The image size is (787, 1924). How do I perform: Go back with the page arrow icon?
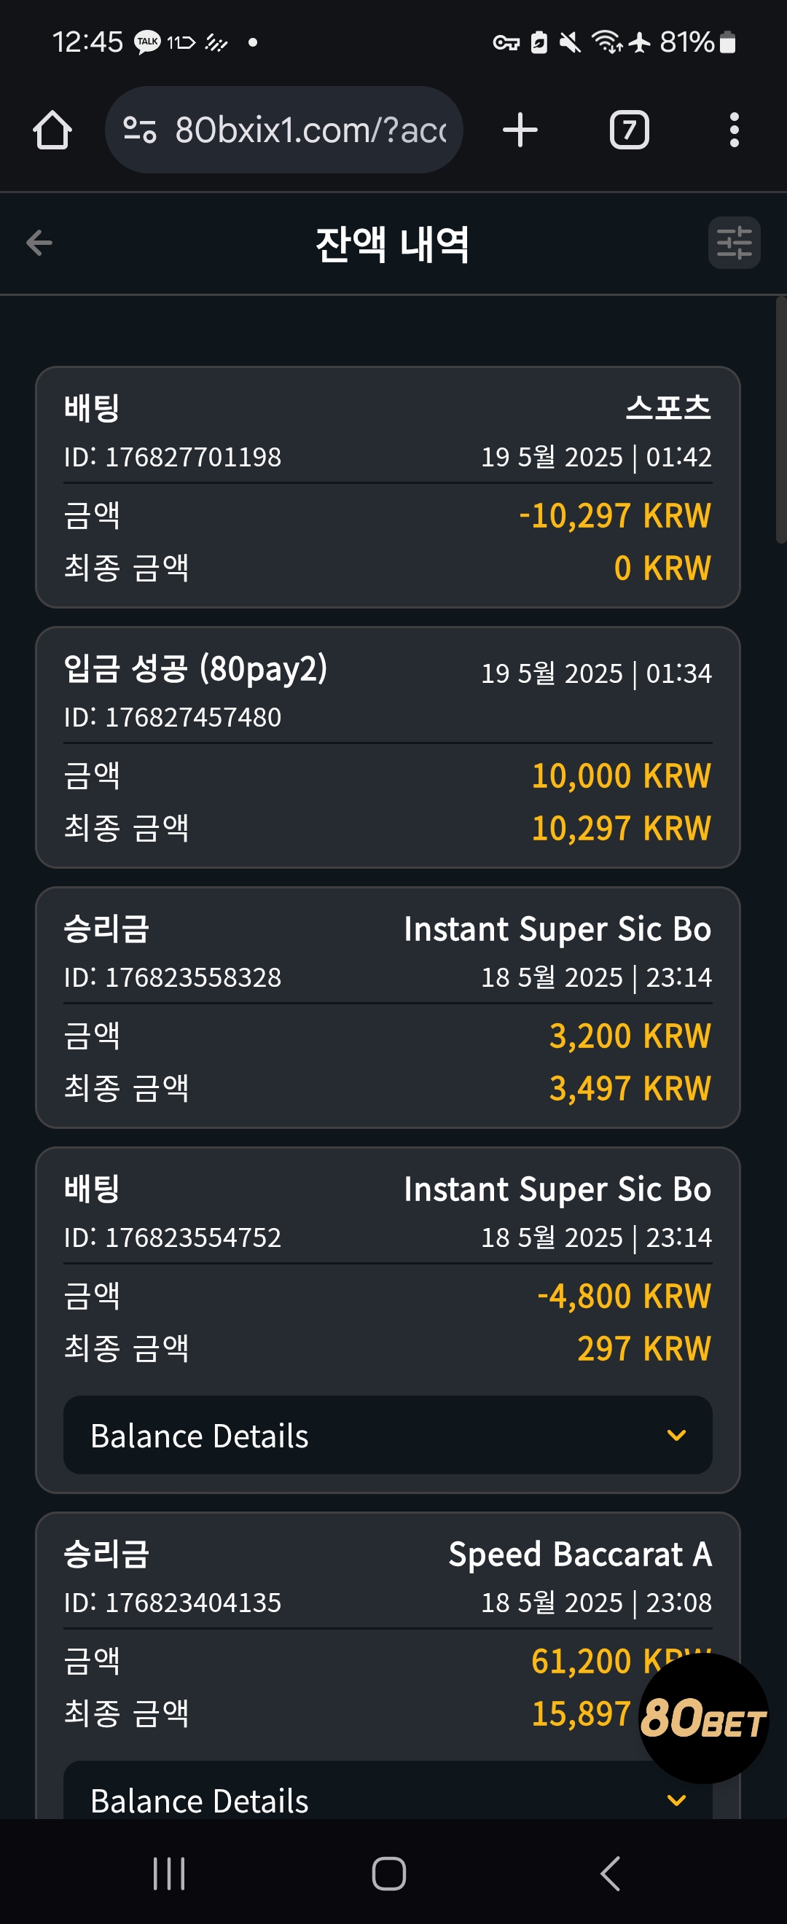click(39, 243)
